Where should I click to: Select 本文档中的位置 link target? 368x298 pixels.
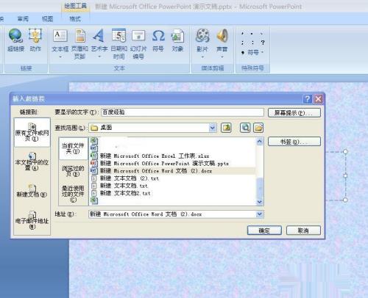pos(32,161)
